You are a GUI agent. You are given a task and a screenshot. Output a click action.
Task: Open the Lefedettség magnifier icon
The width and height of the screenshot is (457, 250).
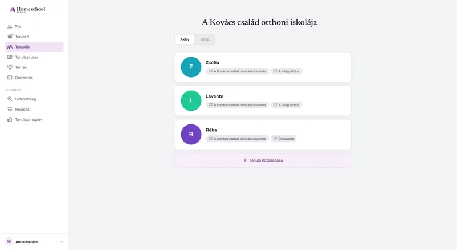pyautogui.click(x=10, y=99)
